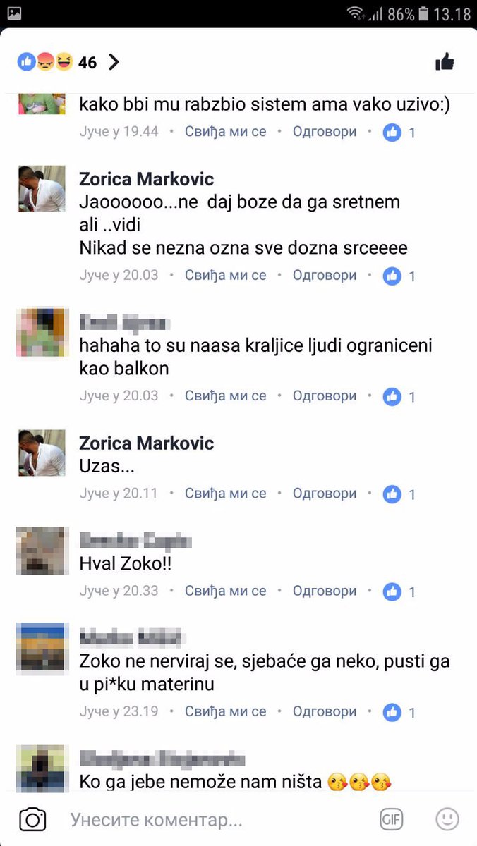This screenshot has height=846, width=477.
Task: Open the camera icon beside comment field
Action: tap(32, 819)
